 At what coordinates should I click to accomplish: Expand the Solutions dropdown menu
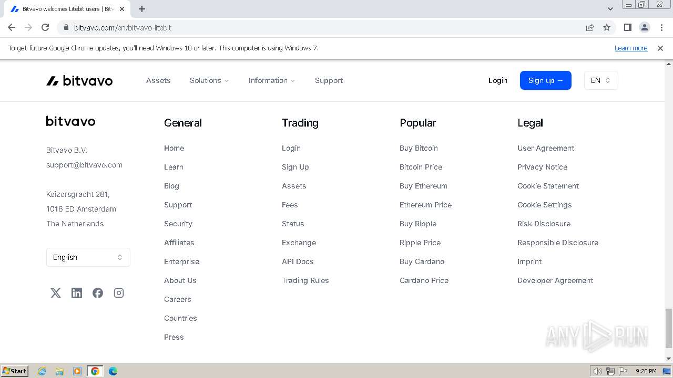(x=209, y=80)
